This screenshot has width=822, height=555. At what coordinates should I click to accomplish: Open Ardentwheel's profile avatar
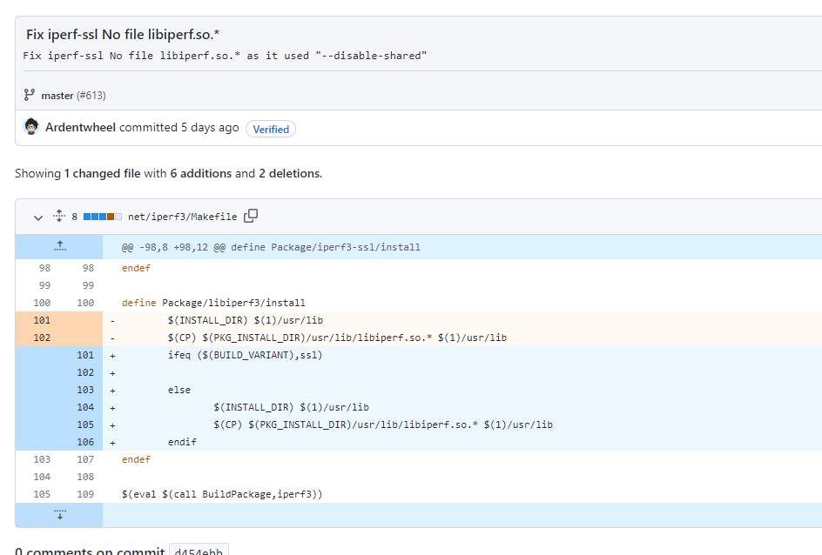pos(30,127)
